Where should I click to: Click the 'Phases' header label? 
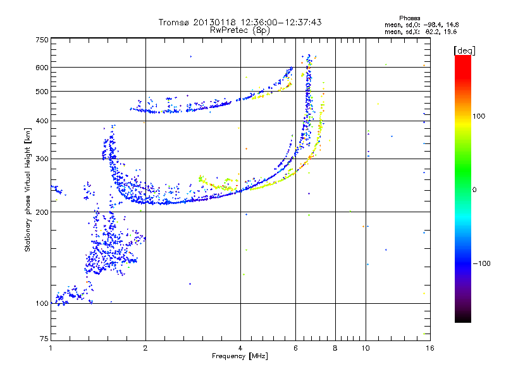click(x=409, y=18)
